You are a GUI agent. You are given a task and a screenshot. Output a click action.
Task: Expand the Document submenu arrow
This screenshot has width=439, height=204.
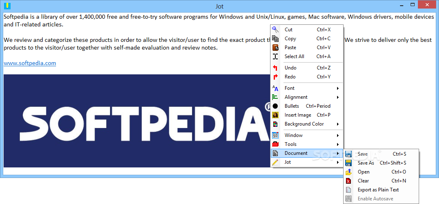click(338, 153)
